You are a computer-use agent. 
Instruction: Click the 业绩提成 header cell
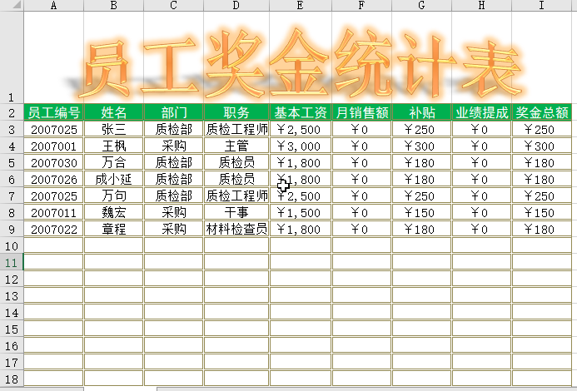coord(481,112)
